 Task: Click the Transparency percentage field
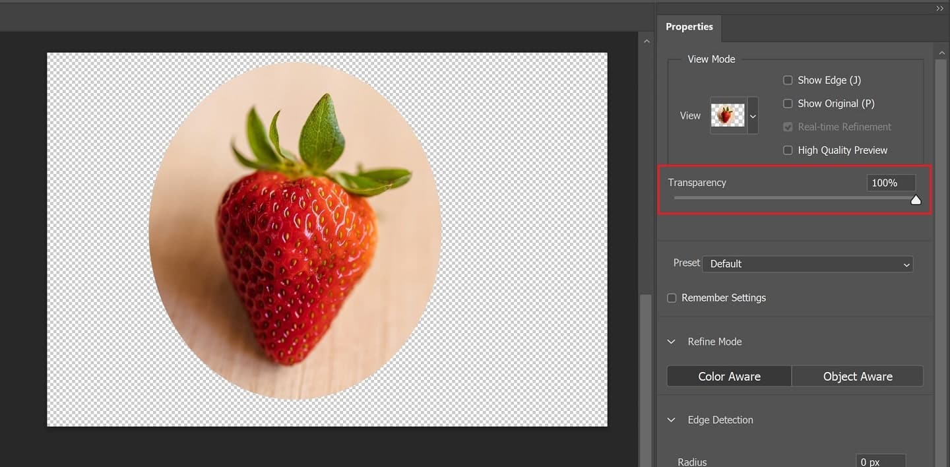point(891,183)
